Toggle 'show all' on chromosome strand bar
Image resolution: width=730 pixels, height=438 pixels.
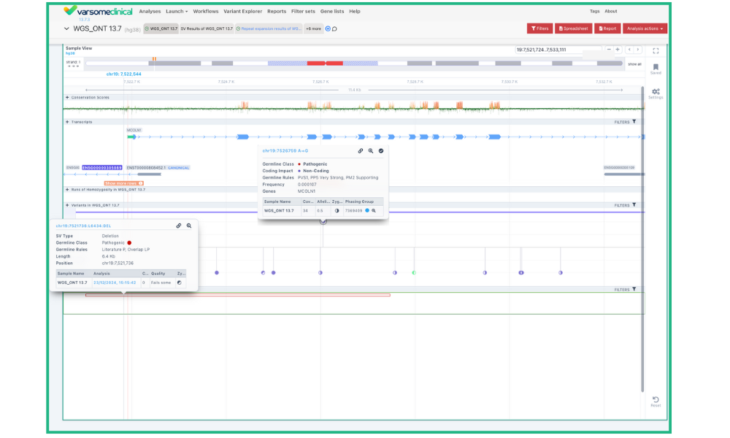pyautogui.click(x=634, y=64)
